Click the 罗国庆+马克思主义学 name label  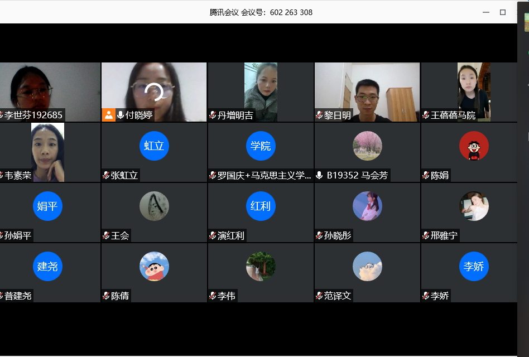264,175
